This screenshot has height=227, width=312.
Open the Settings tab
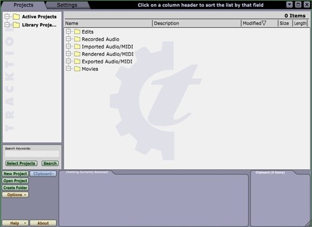67,5
